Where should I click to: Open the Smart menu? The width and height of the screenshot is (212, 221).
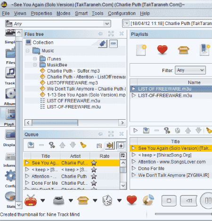click(x=81, y=13)
